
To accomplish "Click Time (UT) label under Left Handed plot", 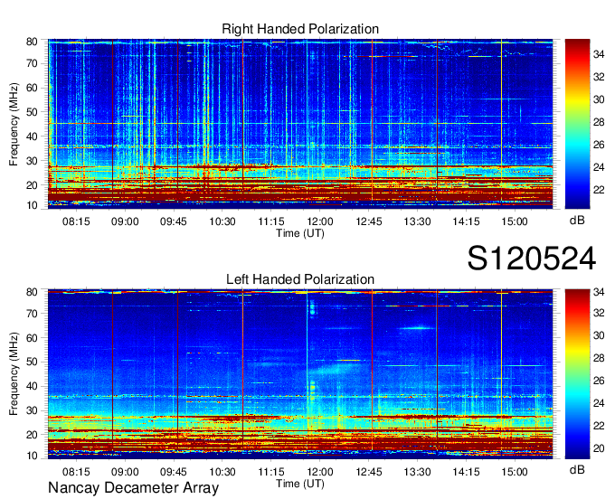I will 300,484.
